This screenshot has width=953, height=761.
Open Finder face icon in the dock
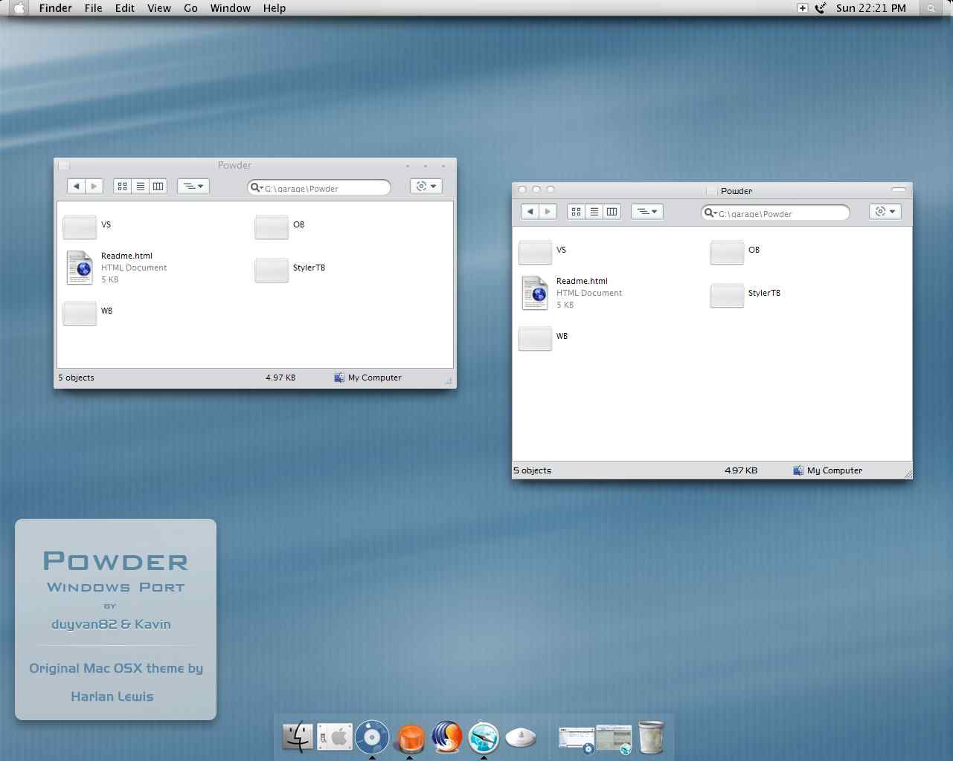click(298, 738)
